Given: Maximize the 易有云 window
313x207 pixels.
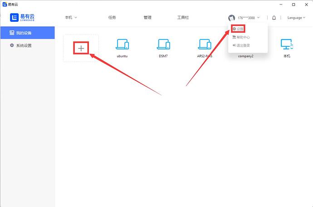Looking at the screenshot, I should [293, 5].
